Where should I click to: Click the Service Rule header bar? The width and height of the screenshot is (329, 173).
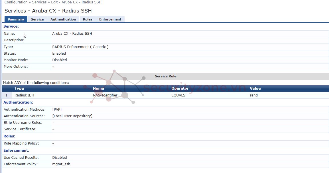165,76
